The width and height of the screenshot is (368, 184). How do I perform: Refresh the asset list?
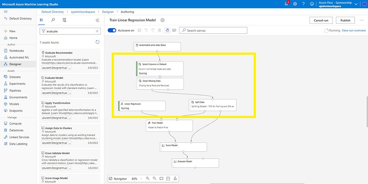[97, 42]
